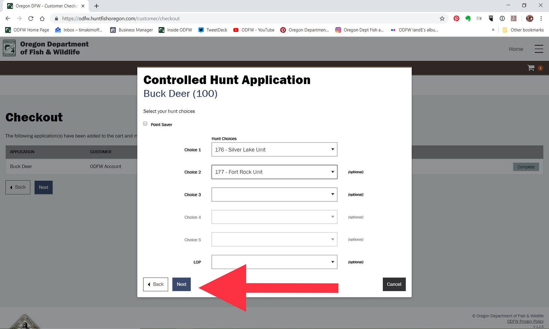Open the TweetDeck bookmark

213,30
